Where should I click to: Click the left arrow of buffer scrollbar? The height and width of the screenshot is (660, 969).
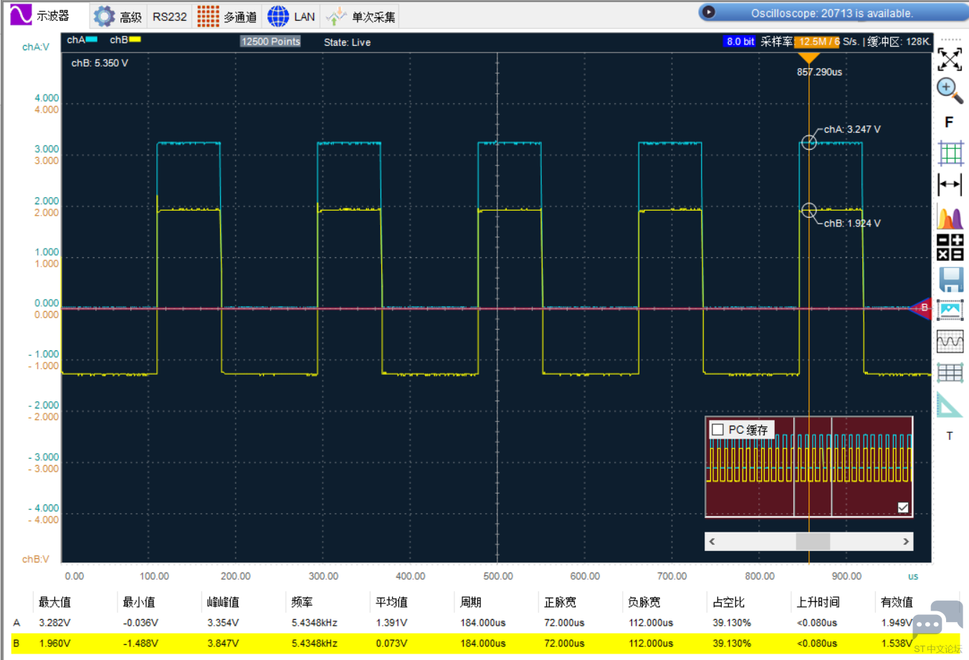click(x=712, y=542)
